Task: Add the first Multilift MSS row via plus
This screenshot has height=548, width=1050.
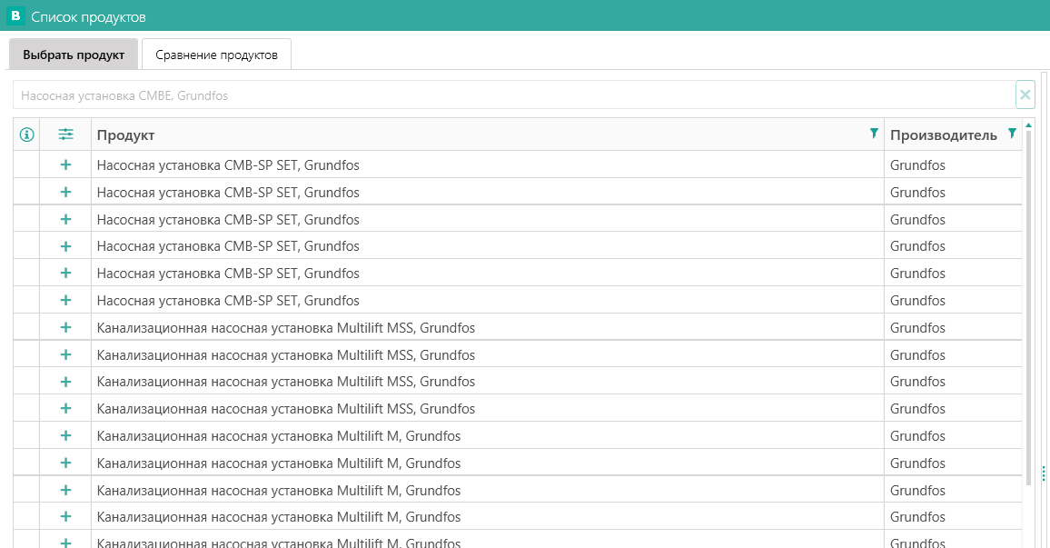Action: [x=65, y=327]
